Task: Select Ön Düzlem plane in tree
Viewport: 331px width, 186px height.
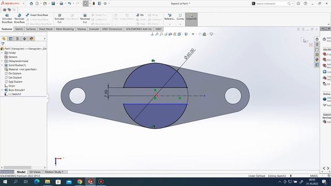Action: (x=13, y=73)
